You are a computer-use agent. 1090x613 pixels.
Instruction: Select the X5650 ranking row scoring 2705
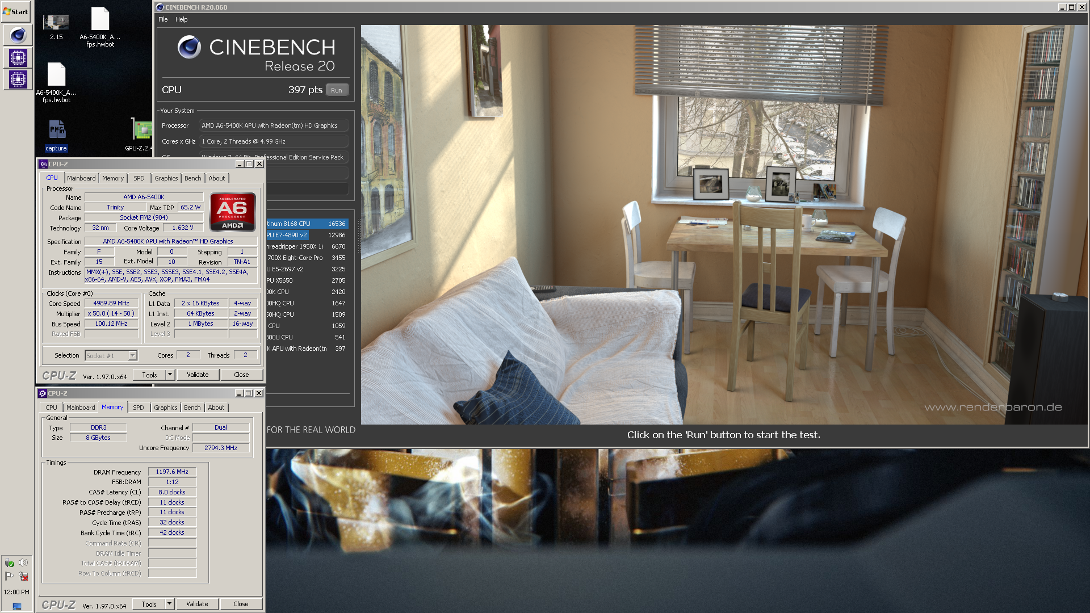[307, 281]
